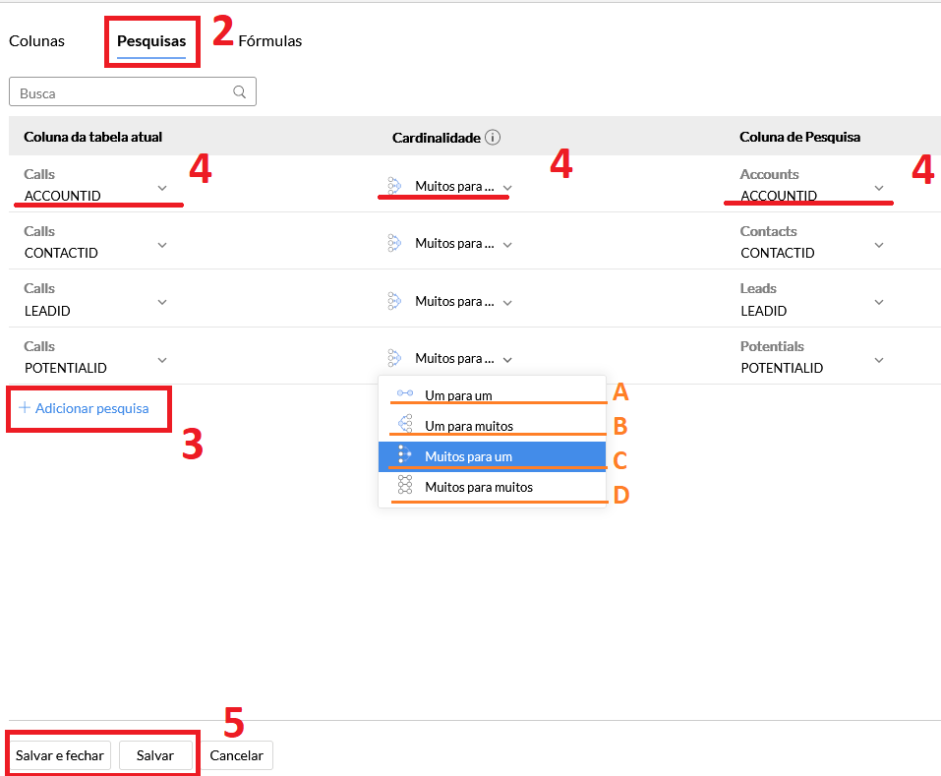
Task: Expand cardinality dropdown in CONTACTID row
Action: [507, 245]
